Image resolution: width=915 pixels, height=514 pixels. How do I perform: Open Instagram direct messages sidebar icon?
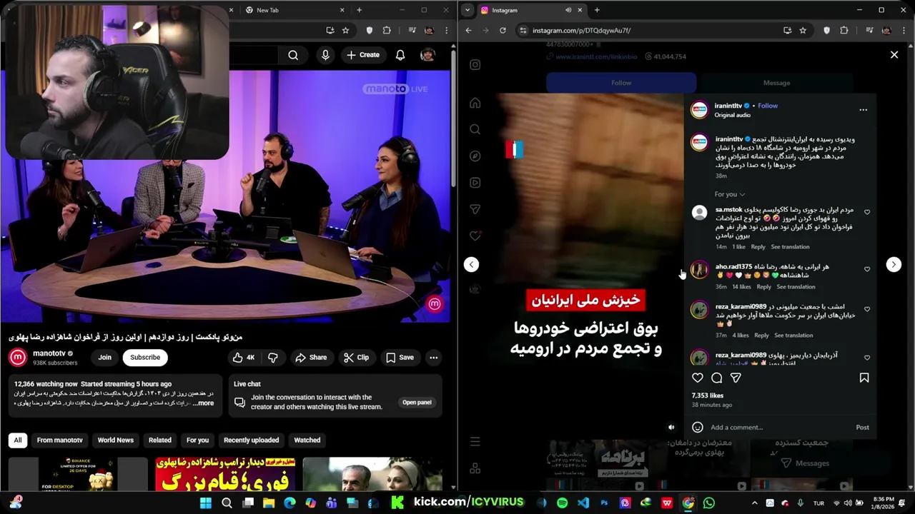(475, 209)
